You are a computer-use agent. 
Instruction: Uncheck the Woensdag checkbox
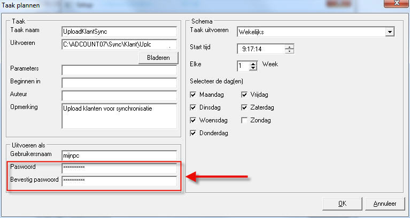[x=193, y=120]
